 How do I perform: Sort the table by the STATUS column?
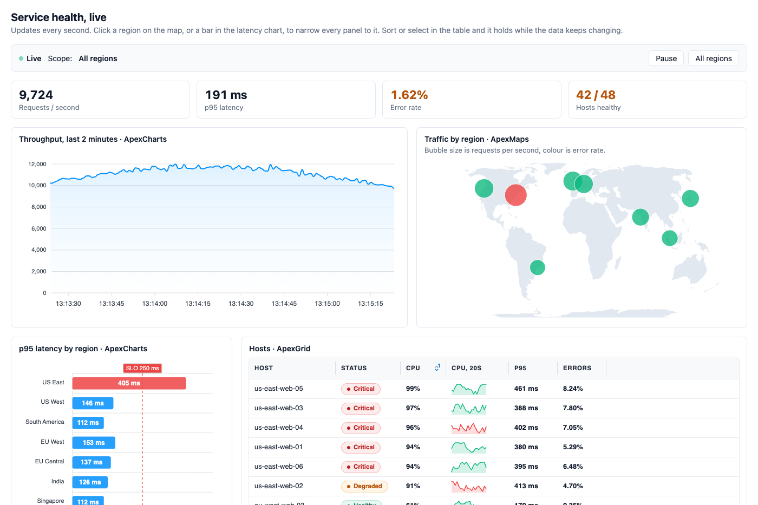(368, 368)
